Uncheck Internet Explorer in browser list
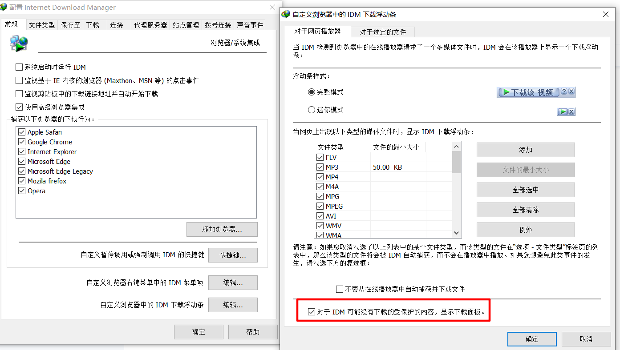 coord(22,152)
